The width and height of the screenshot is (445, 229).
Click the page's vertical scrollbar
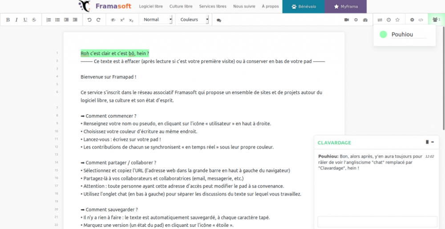(444, 78)
